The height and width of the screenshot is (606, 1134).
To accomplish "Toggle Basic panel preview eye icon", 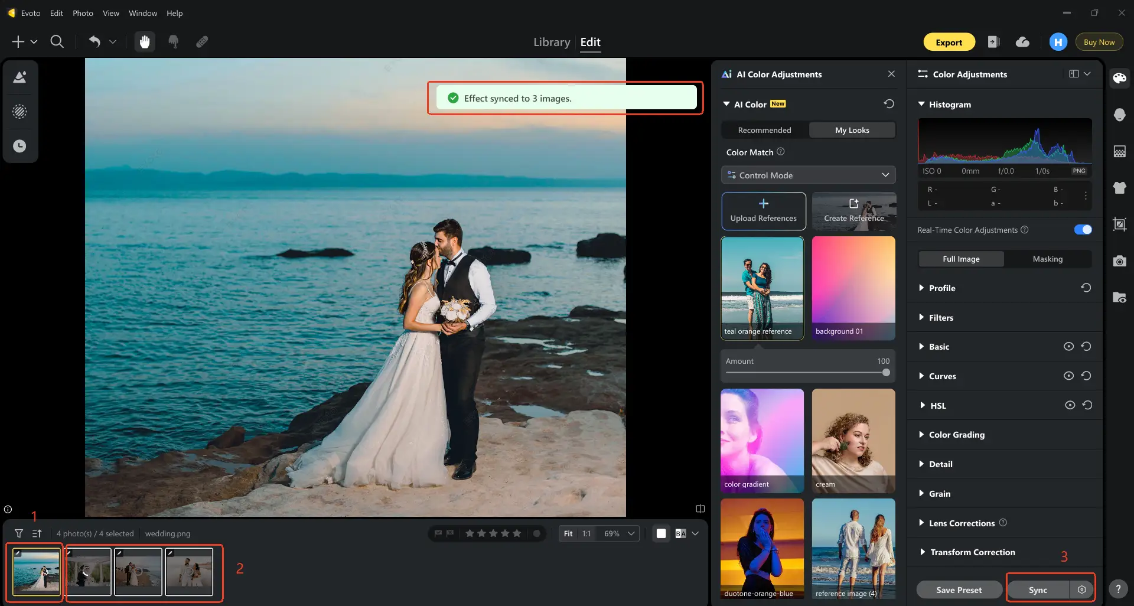I will click(1068, 346).
